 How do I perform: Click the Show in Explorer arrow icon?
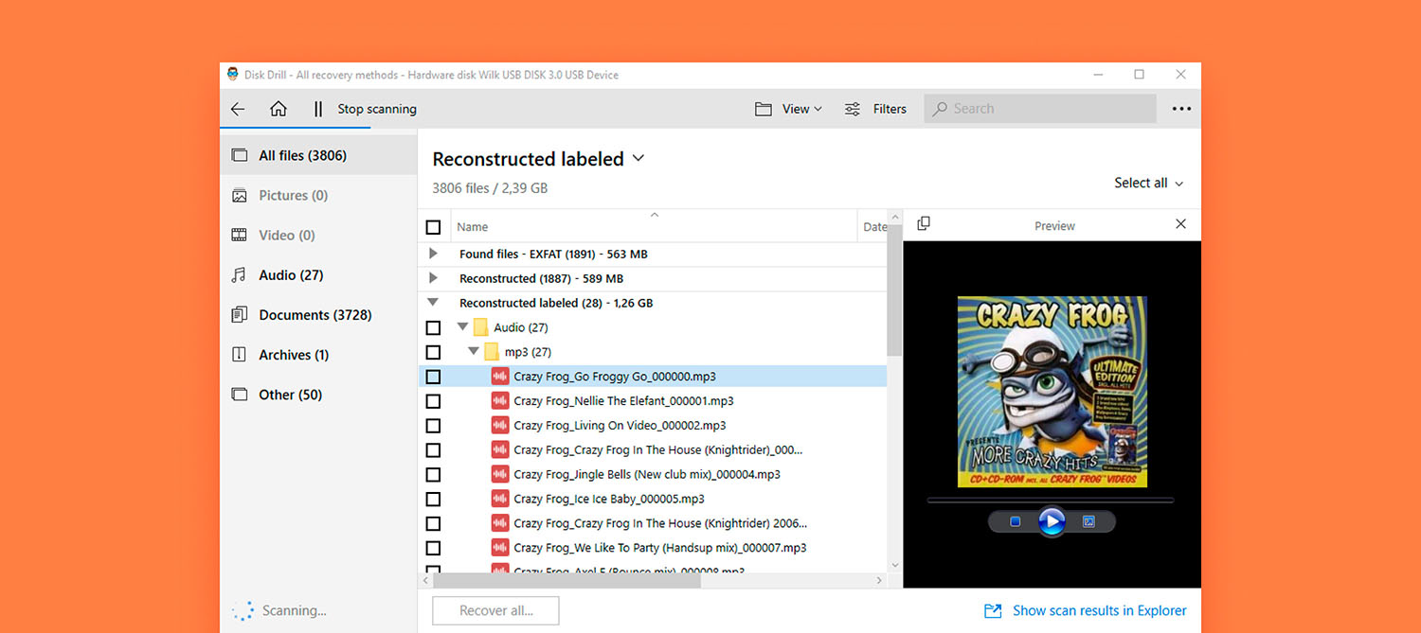click(993, 610)
